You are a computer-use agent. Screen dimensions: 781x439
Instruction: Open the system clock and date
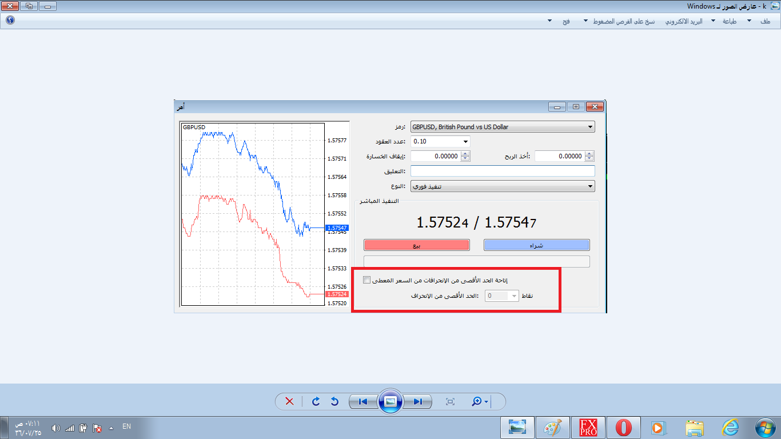(29, 428)
